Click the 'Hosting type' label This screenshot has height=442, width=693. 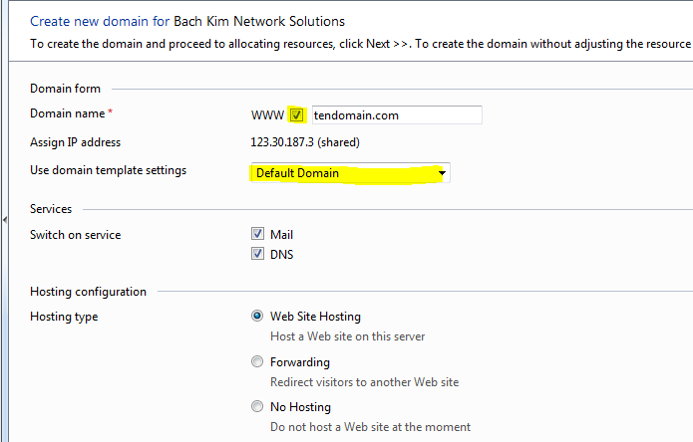pyautogui.click(x=64, y=317)
